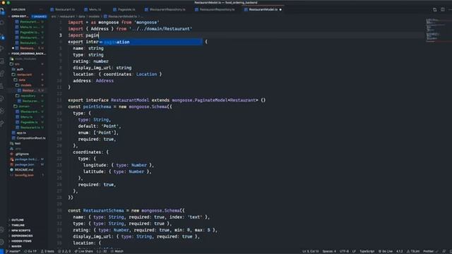Screen dimensions: 452x254
Task: Open package-lock.json file
Action: click(x=26, y=159)
